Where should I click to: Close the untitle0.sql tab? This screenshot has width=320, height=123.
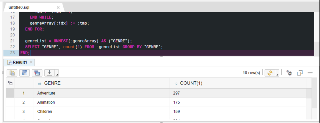[58, 7]
